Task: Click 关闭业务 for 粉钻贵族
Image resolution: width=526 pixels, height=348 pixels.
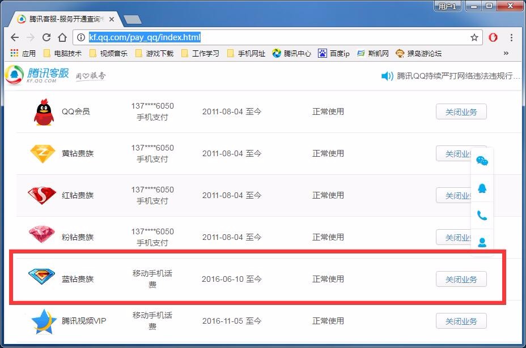Action: coord(453,237)
